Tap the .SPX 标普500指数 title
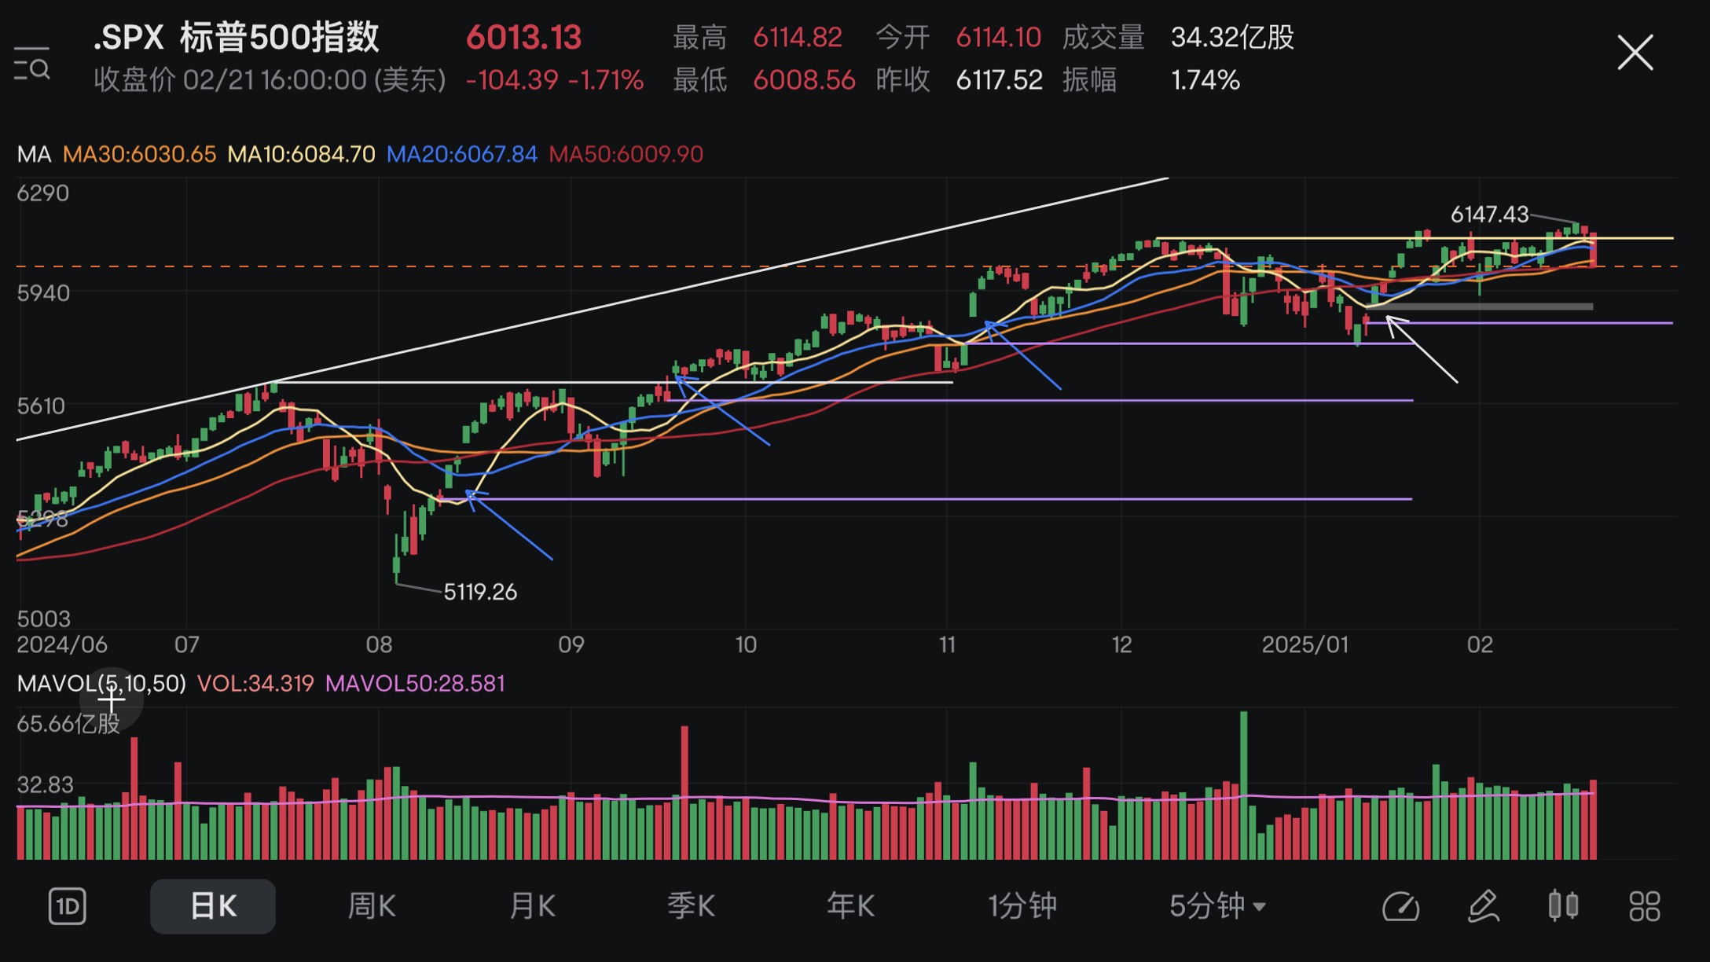Viewport: 1710px width, 962px height. (x=236, y=37)
